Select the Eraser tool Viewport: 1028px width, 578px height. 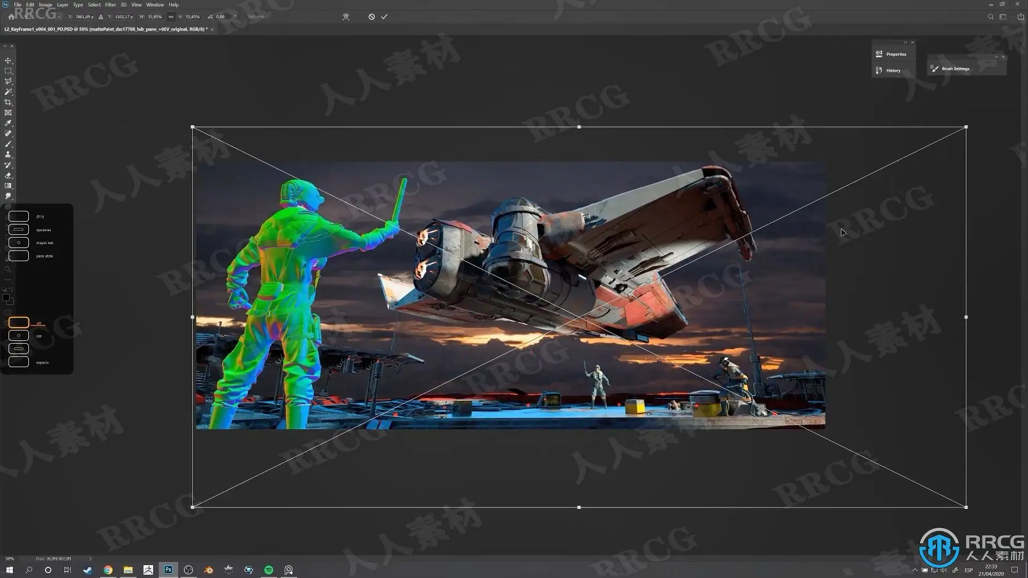point(8,176)
